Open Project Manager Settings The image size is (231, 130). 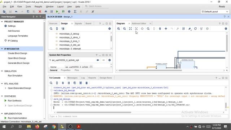[x=12, y=26]
